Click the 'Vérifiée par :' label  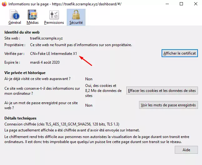tap(14, 54)
